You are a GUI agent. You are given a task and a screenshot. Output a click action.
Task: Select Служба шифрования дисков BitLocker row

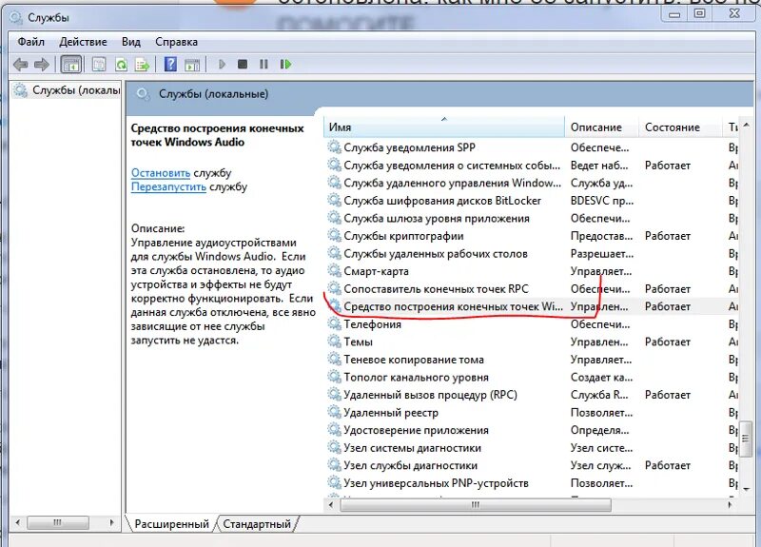click(x=531, y=201)
